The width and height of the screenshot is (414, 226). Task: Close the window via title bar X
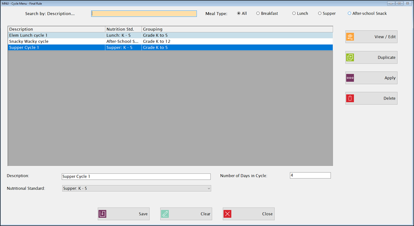click(x=408, y=3)
